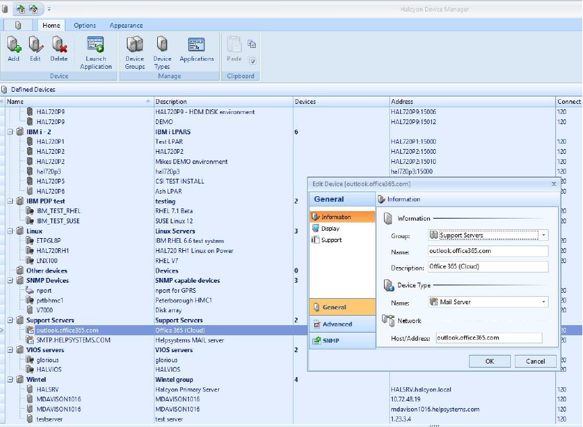Select Support in the General panel
Viewport: 583px width, 427px height.
click(331, 240)
